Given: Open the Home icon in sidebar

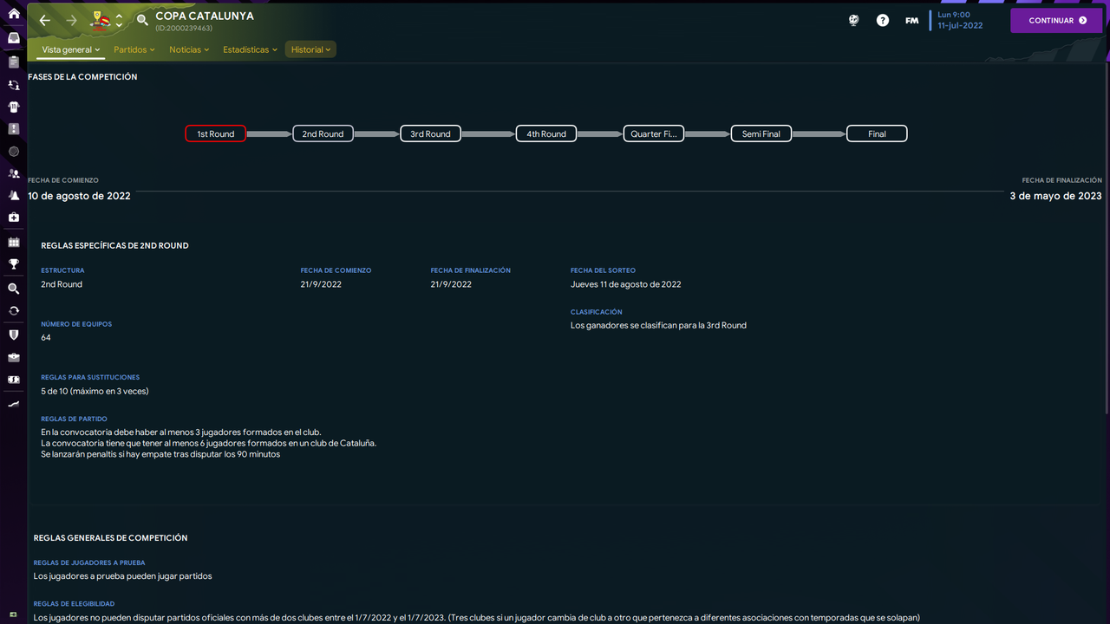Looking at the screenshot, I should [x=13, y=14].
